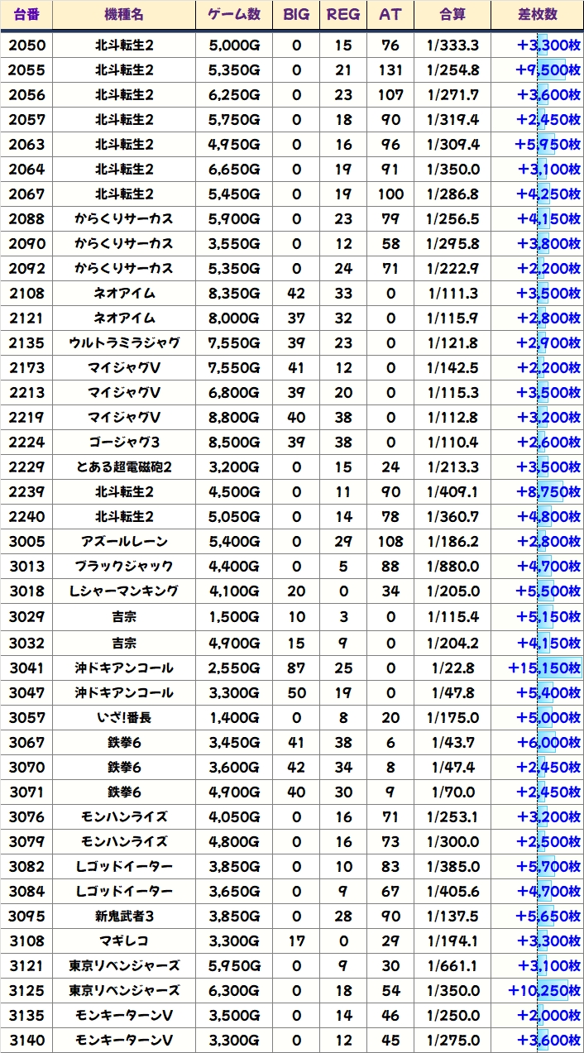Sort by the ゲーム数 column header
584x1053 pixels.
[234, 15]
